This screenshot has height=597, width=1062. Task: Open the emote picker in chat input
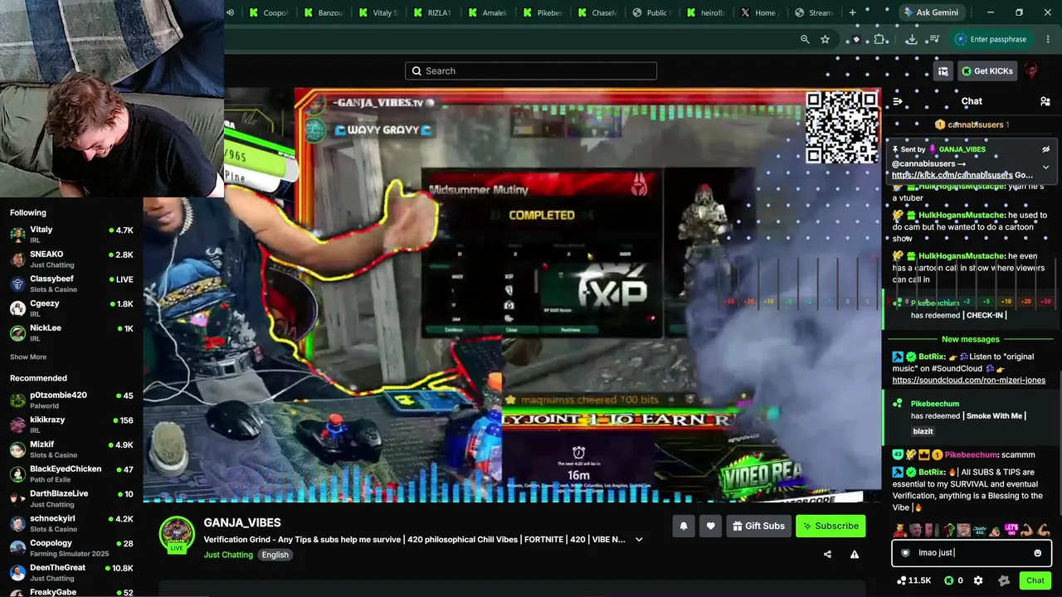coord(1037,553)
